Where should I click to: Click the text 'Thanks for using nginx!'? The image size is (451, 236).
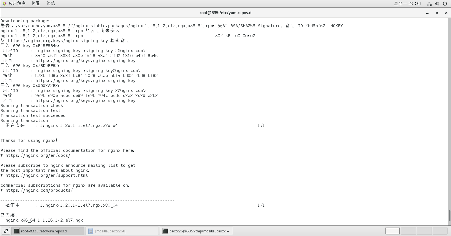[x=29, y=140]
